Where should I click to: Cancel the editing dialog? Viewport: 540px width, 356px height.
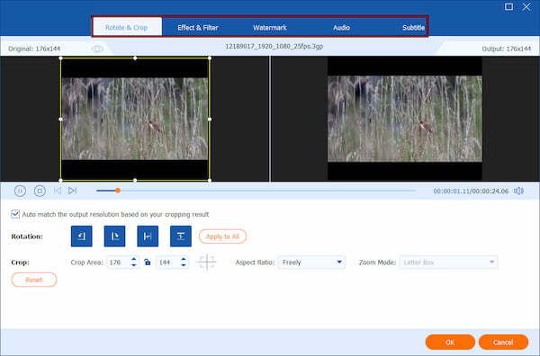tap(503, 342)
